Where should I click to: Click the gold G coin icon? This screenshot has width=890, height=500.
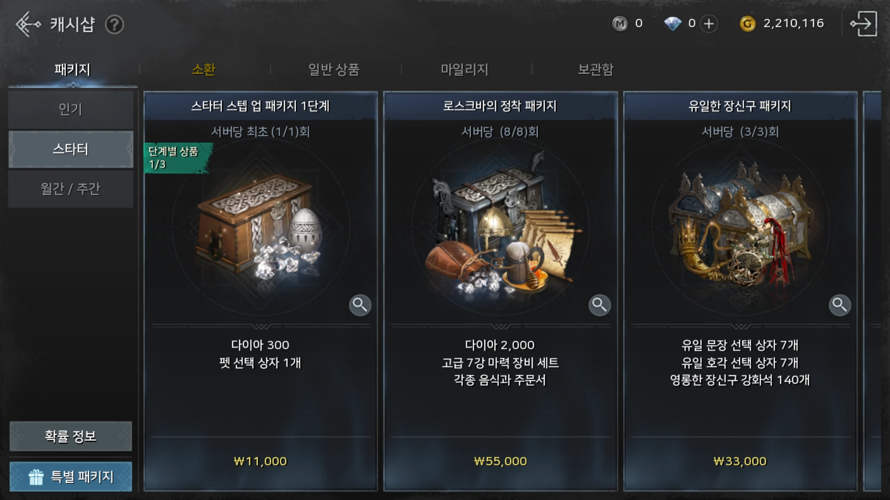[747, 24]
